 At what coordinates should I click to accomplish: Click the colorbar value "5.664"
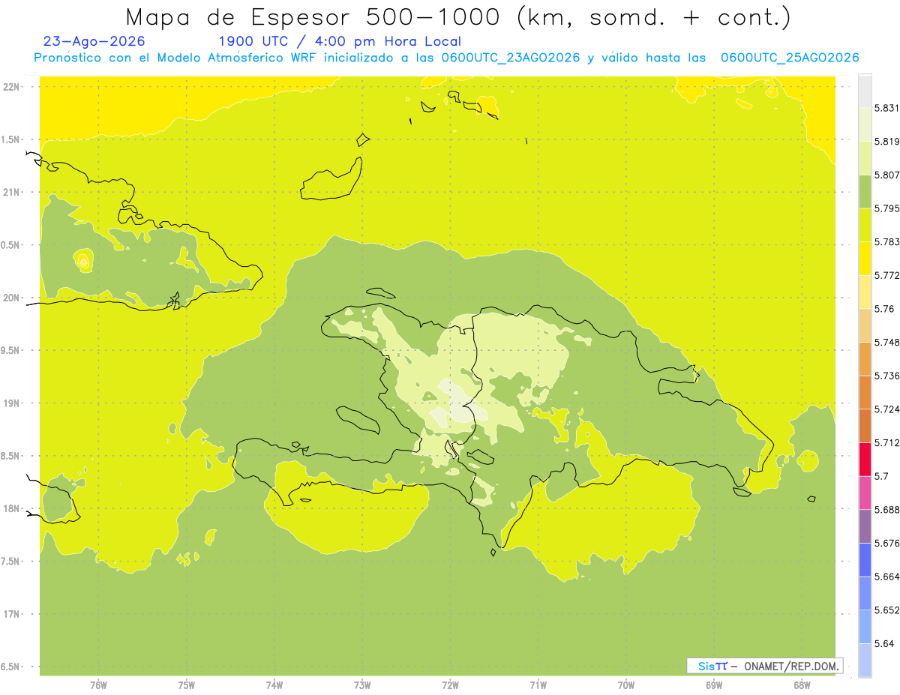click(887, 577)
